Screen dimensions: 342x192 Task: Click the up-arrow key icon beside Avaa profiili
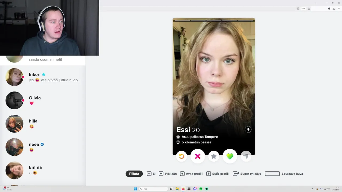click(182, 174)
